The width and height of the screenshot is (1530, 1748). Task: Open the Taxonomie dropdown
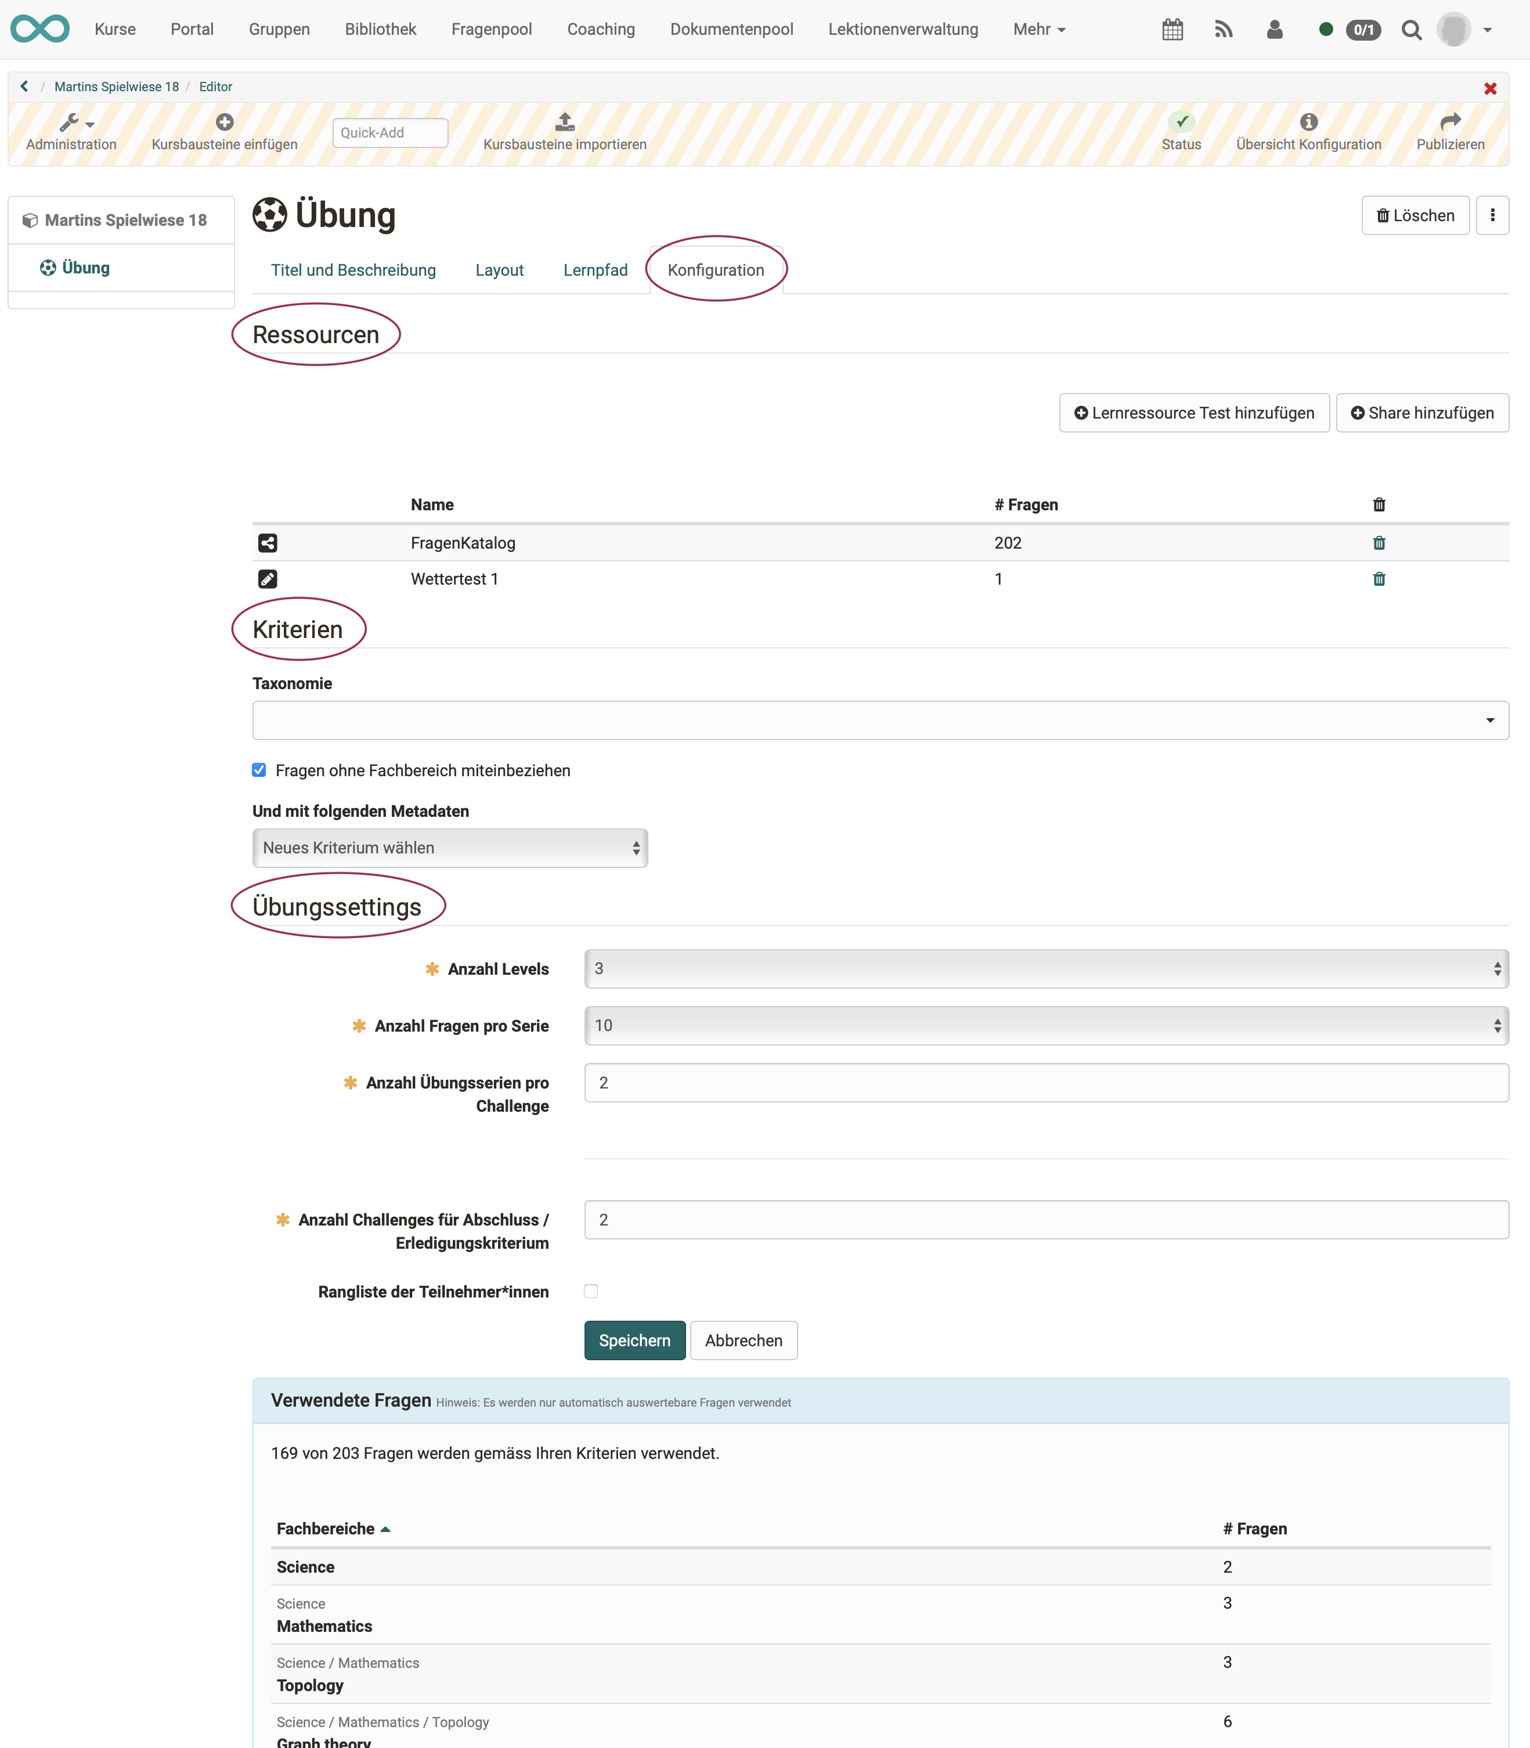881,720
